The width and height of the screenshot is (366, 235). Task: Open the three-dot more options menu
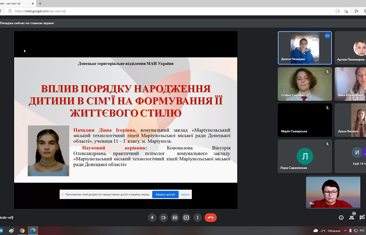coord(197,217)
